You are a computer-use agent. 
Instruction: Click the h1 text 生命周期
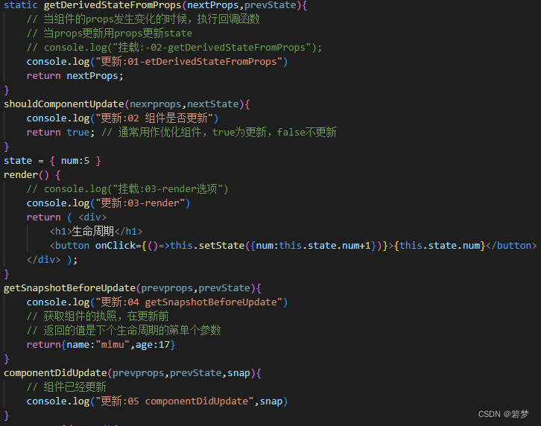pos(93,232)
